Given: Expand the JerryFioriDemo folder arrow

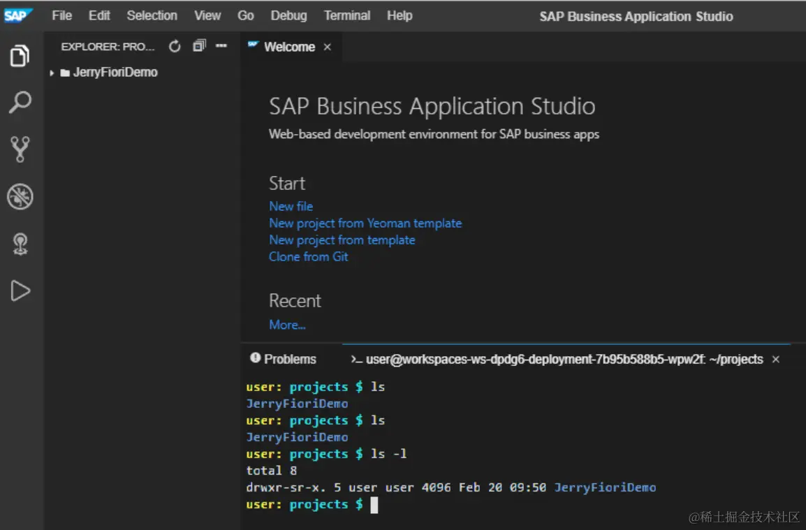Looking at the screenshot, I should point(52,73).
